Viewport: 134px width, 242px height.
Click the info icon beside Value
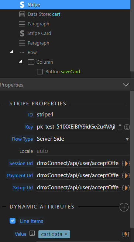(x=32, y=233)
